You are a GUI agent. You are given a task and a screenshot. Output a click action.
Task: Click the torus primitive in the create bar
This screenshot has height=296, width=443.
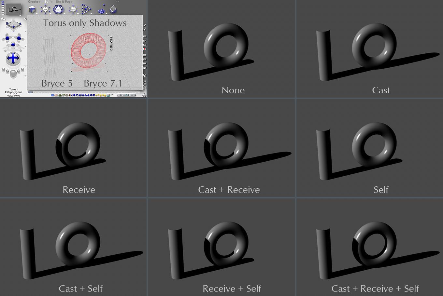click(77, 95)
